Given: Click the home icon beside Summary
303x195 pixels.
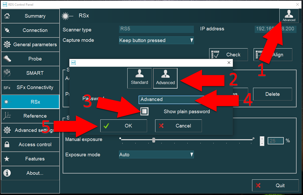Looking at the screenshot, I should pyautogui.click(x=7, y=16).
